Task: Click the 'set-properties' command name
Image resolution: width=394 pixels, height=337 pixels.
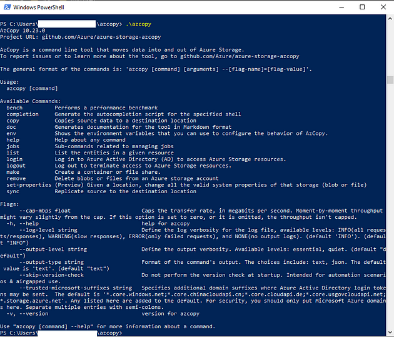Action: click(29, 185)
